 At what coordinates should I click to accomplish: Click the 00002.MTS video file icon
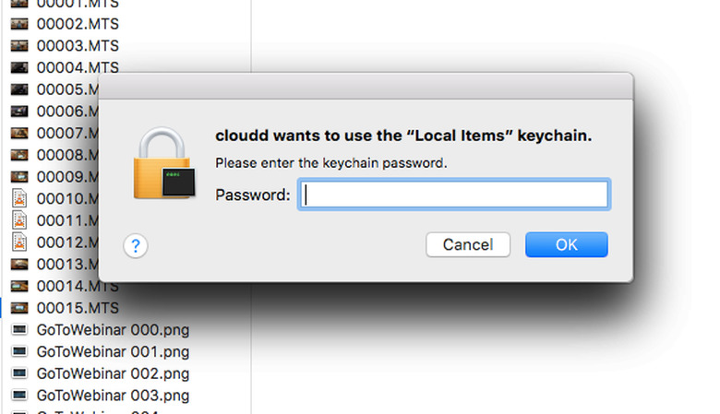[x=19, y=23]
